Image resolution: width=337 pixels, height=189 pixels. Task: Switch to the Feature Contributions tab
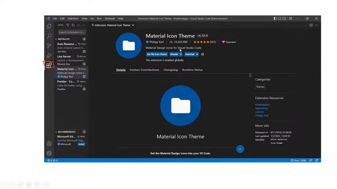(x=144, y=70)
